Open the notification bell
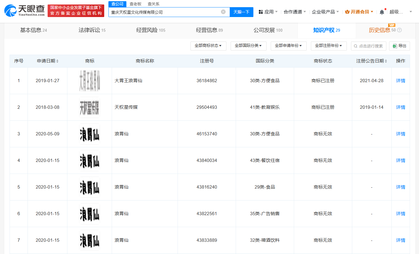Viewport: 419px width, 254px height. [x=382, y=12]
